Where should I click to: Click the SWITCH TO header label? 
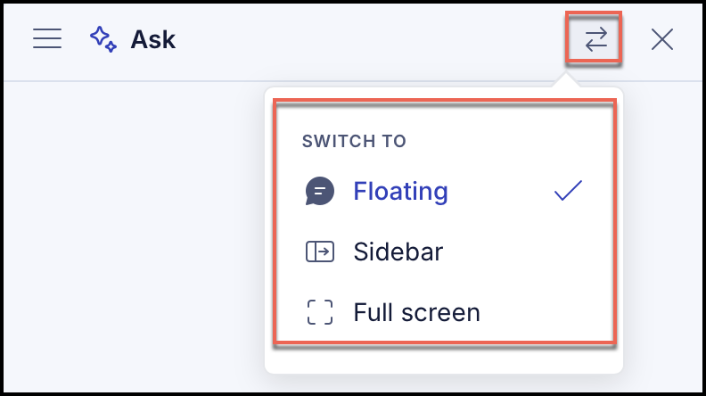tap(354, 142)
